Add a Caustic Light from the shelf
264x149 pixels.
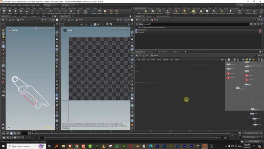(214, 12)
